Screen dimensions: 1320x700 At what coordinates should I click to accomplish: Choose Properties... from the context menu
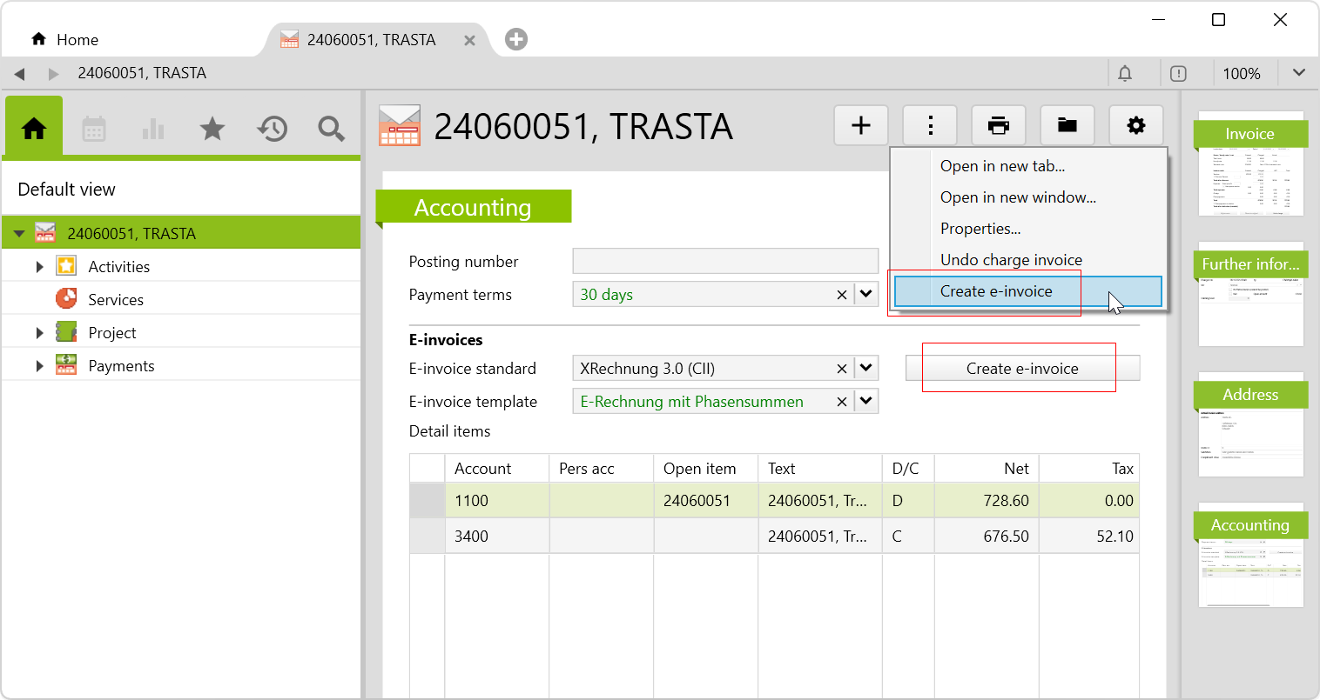980,229
